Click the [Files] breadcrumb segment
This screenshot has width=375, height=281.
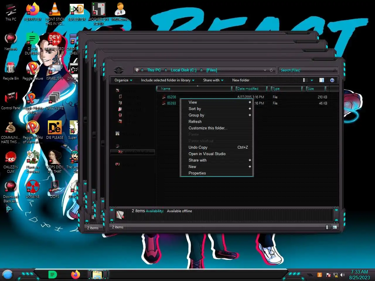pos(212,70)
